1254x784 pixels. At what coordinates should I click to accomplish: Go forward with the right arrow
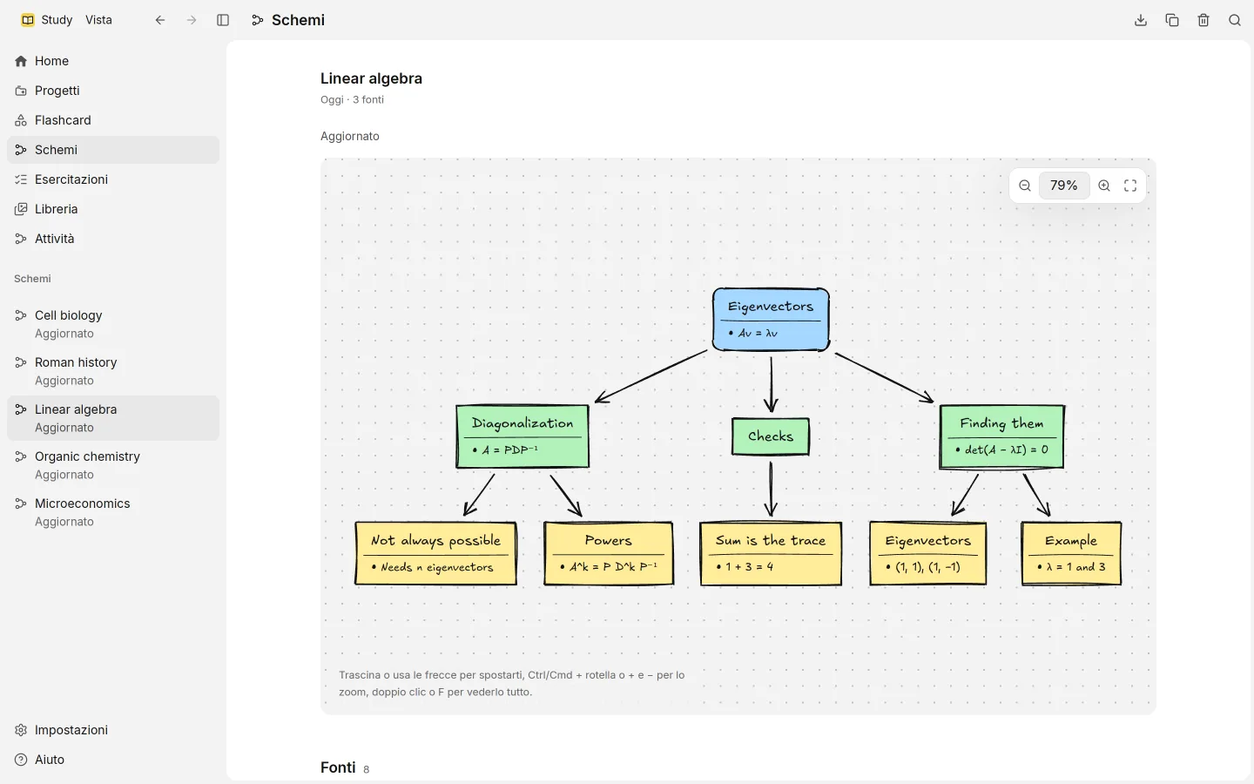pos(192,20)
